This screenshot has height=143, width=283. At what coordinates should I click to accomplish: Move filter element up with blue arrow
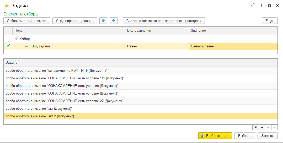[x=113, y=21]
